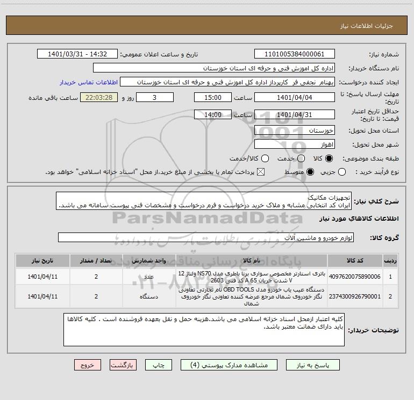Click remaining time countdown 22:03:28
The image size is (414, 400).
point(99,97)
